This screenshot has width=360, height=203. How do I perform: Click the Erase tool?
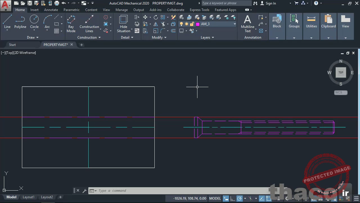(173, 17)
